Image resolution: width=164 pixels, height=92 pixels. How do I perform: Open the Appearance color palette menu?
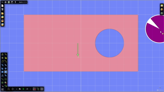pyautogui.click(x=162, y=9)
